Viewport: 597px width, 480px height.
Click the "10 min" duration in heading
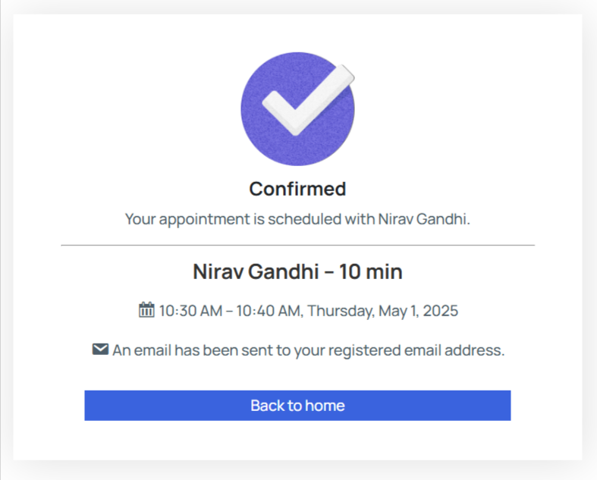pyautogui.click(x=371, y=271)
